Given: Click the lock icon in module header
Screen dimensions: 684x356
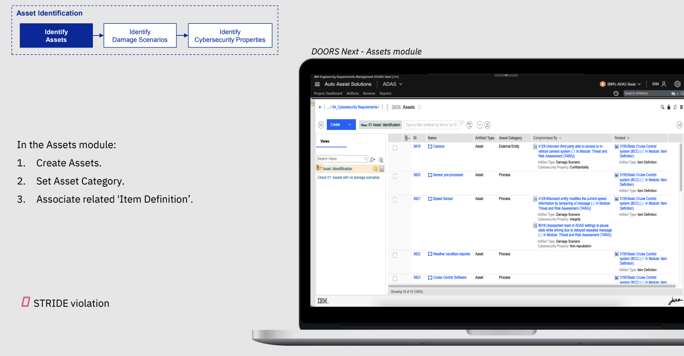Looking at the screenshot, I should (669, 107).
